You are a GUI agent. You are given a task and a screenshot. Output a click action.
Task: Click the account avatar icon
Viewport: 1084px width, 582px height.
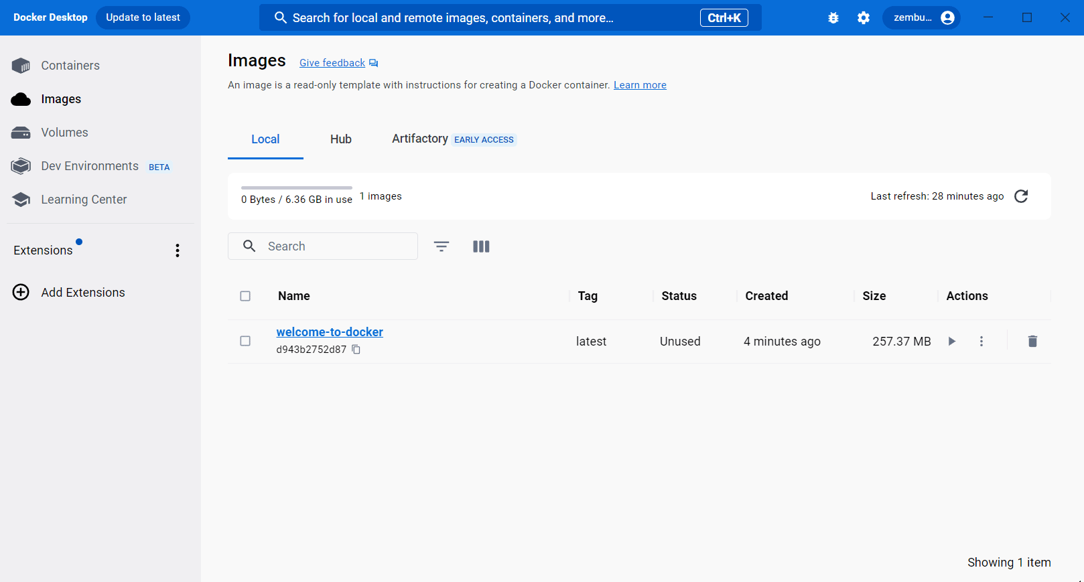(947, 18)
